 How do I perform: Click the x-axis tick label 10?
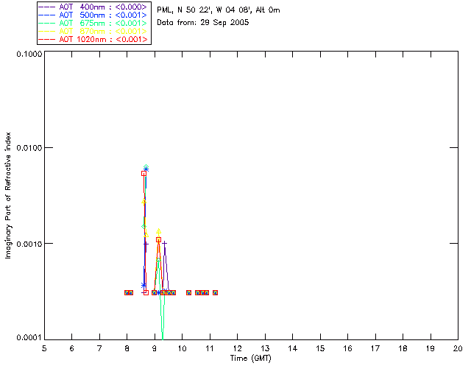click(182, 348)
